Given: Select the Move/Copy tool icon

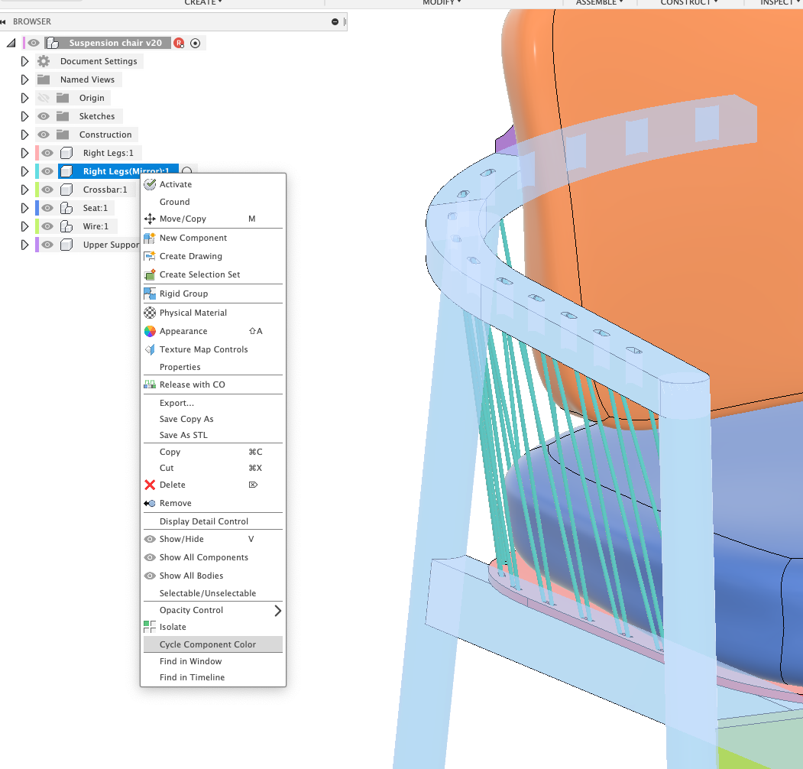Looking at the screenshot, I should coord(151,219).
